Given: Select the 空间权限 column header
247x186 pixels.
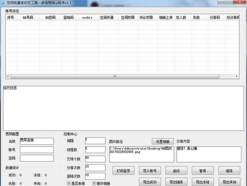Looking at the screenshot, I should coord(128,18).
